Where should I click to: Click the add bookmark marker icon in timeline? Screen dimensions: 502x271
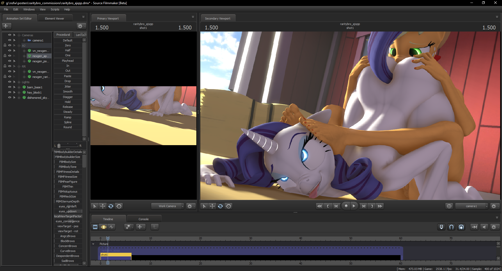(x=128, y=227)
